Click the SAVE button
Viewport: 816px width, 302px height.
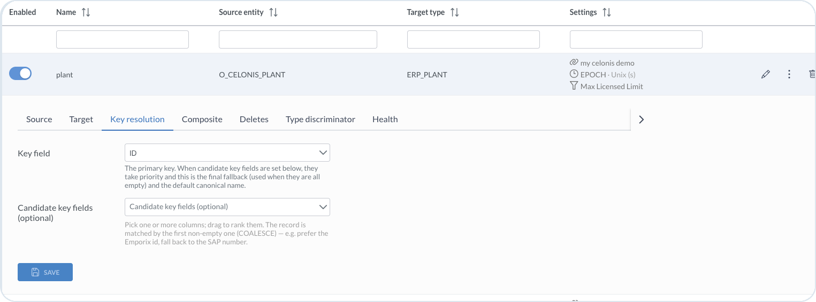coord(45,272)
